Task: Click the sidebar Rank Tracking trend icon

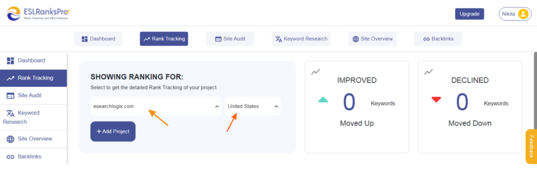Action: (x=10, y=79)
